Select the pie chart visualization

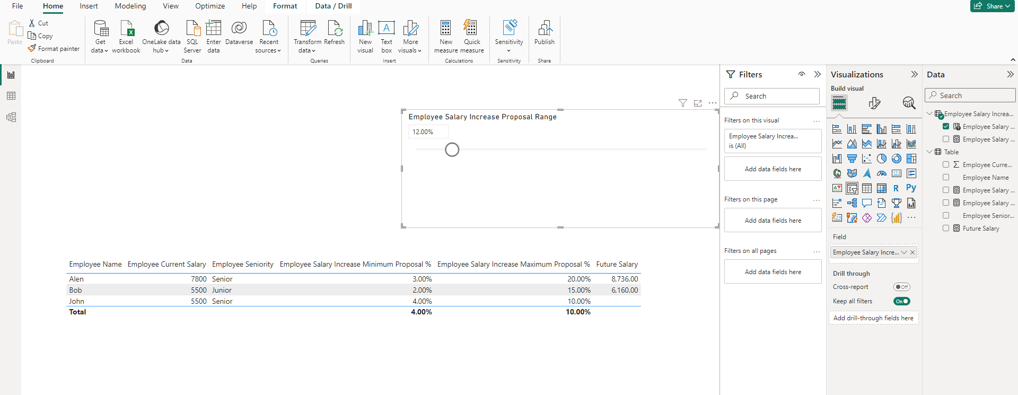881,158
